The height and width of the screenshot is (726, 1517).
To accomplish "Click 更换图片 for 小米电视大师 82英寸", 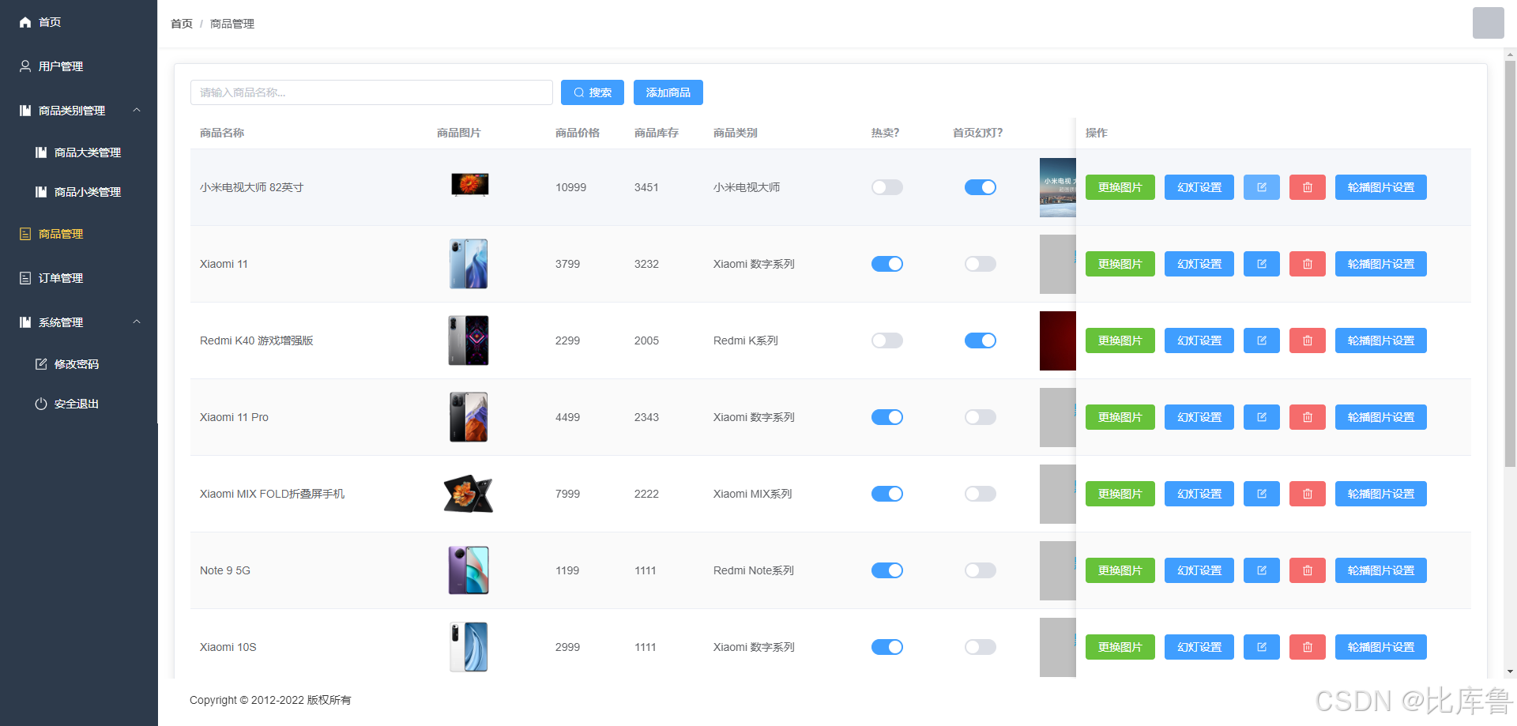I will tap(1120, 187).
